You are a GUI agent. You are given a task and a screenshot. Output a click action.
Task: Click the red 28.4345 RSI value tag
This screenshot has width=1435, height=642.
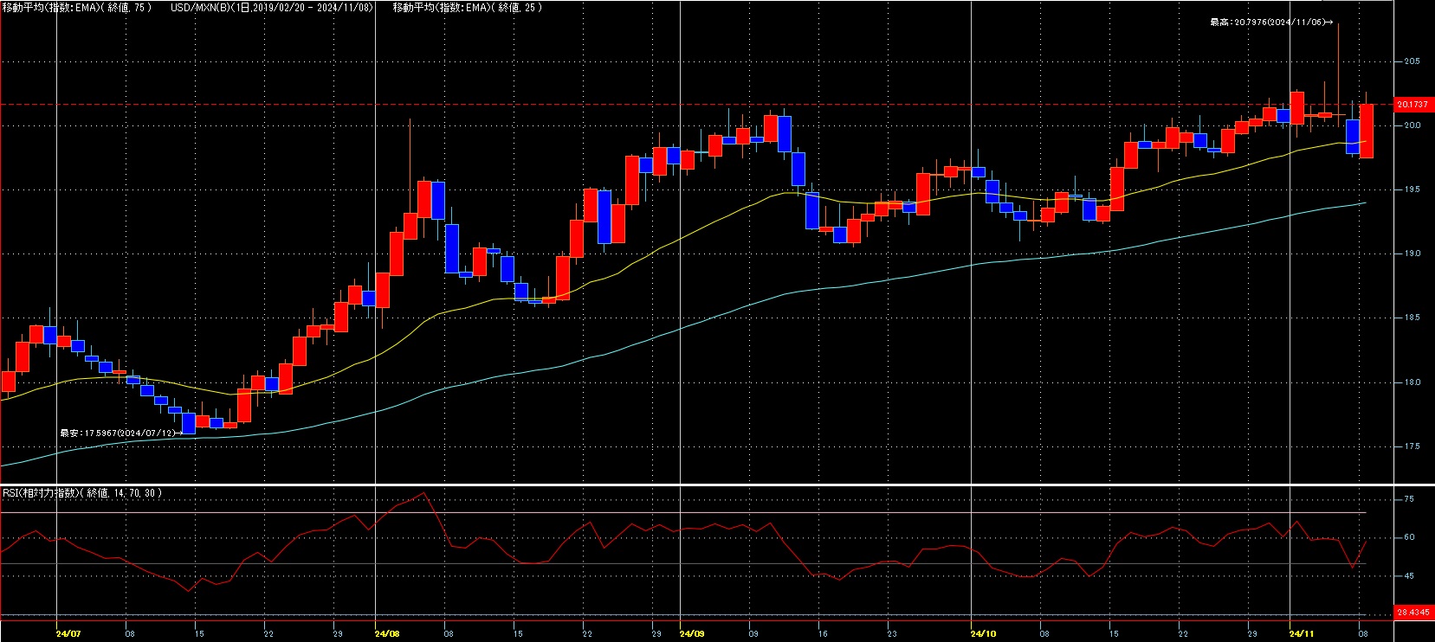pos(1412,613)
